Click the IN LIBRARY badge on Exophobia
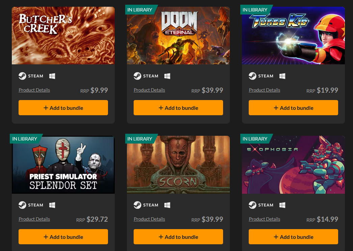The image size is (353, 251). 256,139
